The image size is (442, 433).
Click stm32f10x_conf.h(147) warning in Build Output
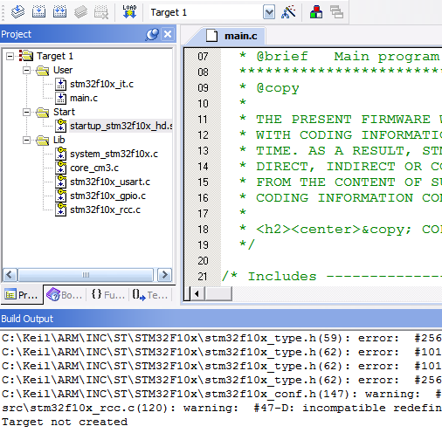pyautogui.click(x=221, y=394)
